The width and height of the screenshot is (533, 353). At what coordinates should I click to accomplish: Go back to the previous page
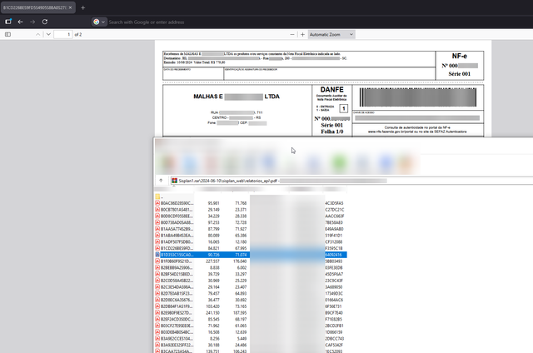pos(20,22)
